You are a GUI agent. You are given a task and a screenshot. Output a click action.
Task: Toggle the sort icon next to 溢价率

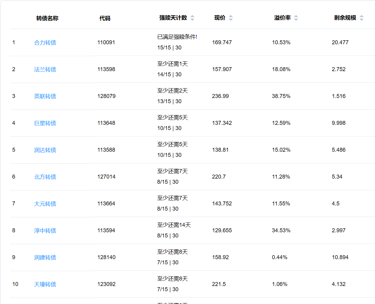(296, 18)
